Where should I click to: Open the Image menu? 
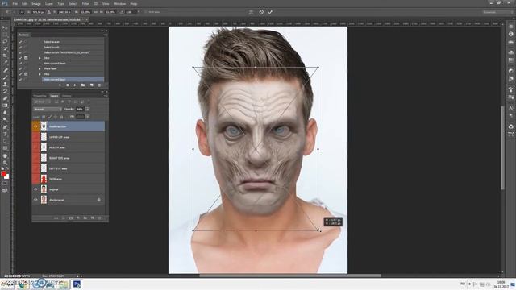pos(36,3)
